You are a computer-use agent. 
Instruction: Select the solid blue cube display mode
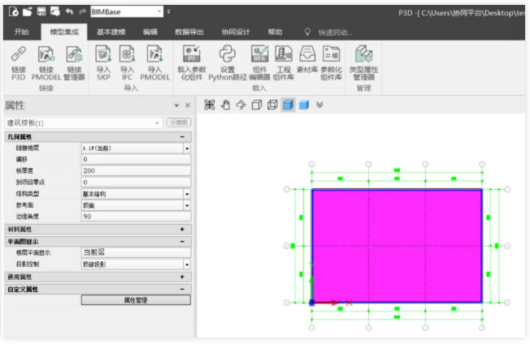click(304, 105)
